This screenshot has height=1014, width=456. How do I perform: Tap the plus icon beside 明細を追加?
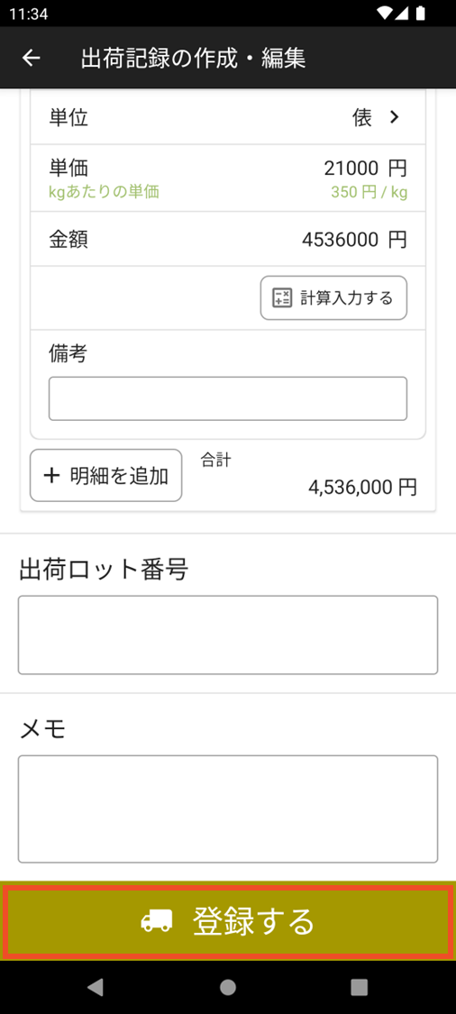(51, 475)
